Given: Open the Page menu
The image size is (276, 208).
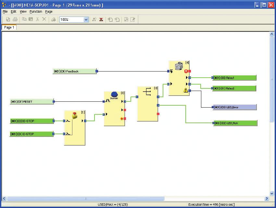Looking at the screenshot, I should 49,12.
